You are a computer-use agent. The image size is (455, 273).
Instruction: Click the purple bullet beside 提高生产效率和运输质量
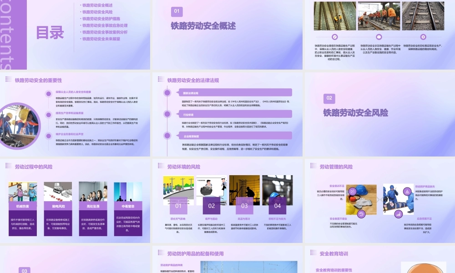click(x=49, y=115)
